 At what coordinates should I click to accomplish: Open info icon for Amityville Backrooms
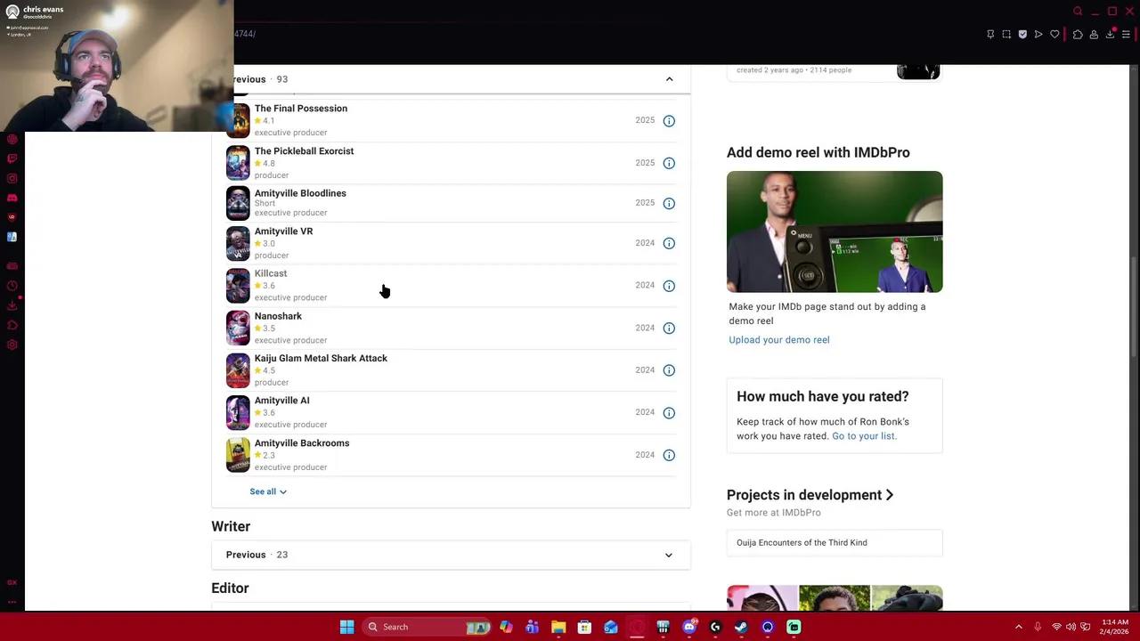pos(669,456)
